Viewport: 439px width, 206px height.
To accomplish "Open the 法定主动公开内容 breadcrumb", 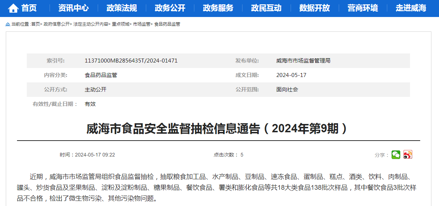I will (90, 24).
